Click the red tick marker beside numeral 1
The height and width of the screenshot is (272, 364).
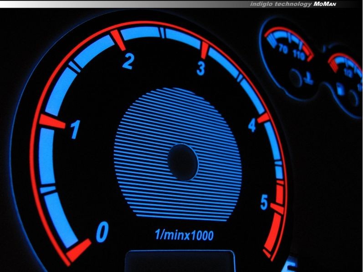pos(52,121)
